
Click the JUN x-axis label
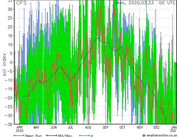[x=54, y=127]
